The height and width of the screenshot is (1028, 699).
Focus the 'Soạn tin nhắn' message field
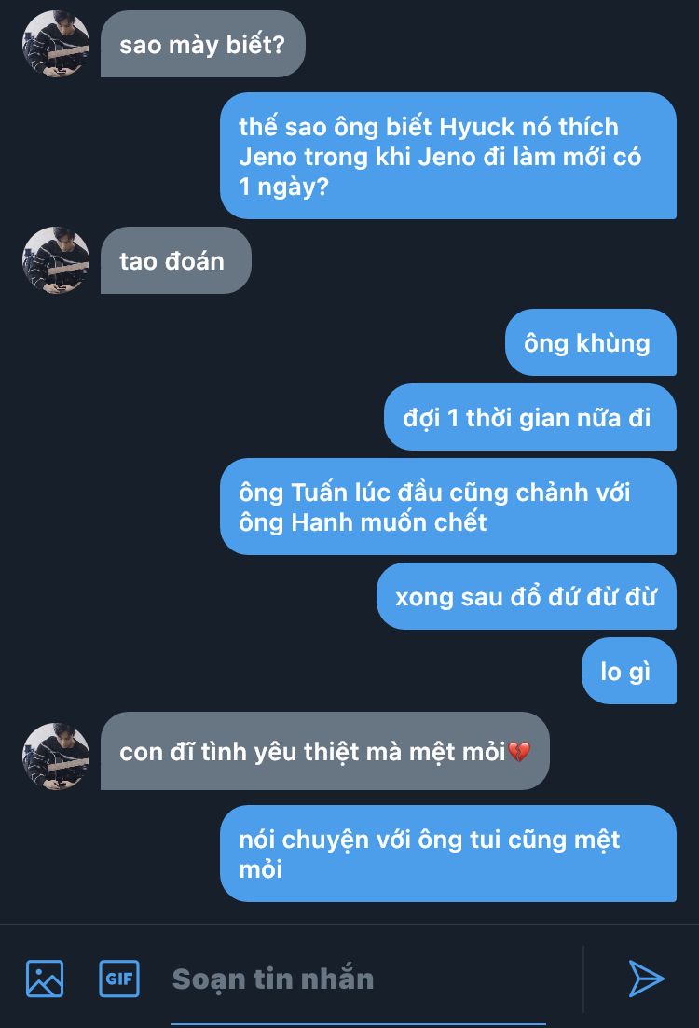tap(358, 979)
